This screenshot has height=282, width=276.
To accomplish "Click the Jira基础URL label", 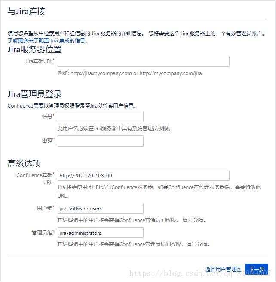I will click(x=40, y=61).
